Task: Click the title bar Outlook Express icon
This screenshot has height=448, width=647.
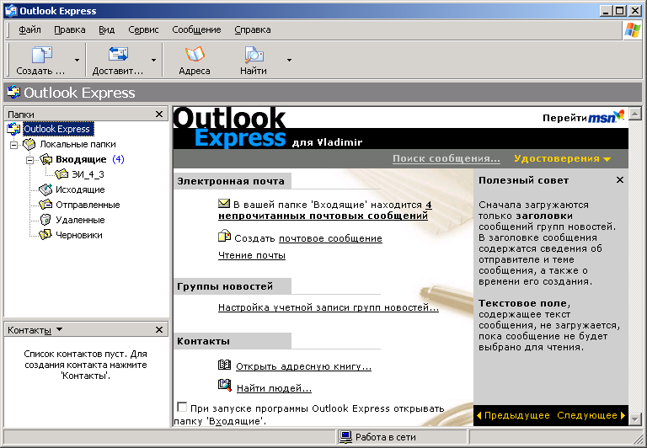Action: [11, 11]
